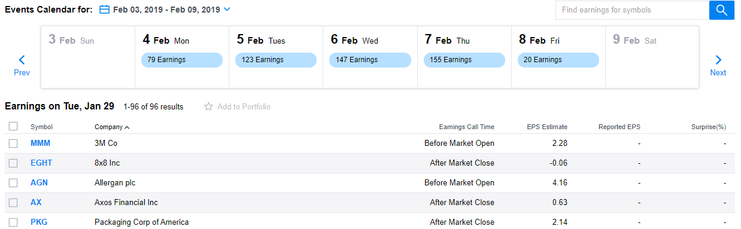Select the checkbox next to EGHT
The image size is (741, 229).
pos(13,163)
